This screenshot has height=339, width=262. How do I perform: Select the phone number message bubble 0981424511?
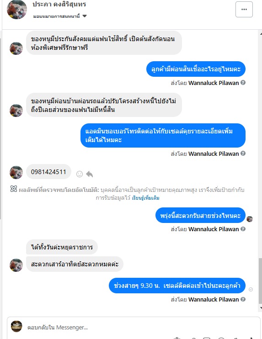48,172
